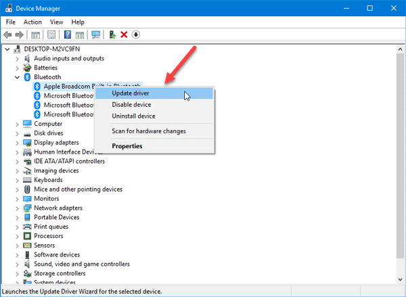The height and width of the screenshot is (297, 406).
Task: Click the Print queues printer icon
Action: [27, 227]
